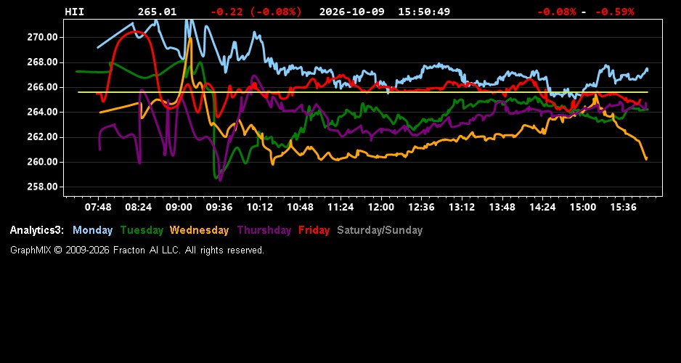Screen dimensions: 681x363
Task: Click the timestamp 15:50:49
Action: point(424,12)
